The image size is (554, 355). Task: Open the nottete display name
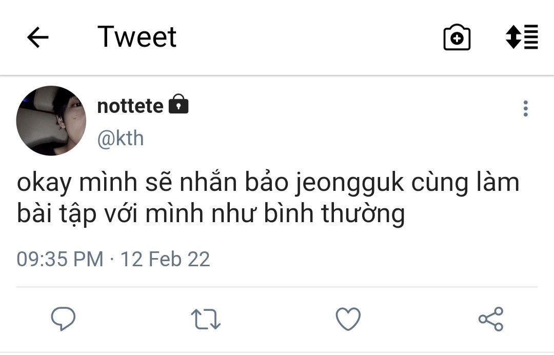(x=130, y=106)
